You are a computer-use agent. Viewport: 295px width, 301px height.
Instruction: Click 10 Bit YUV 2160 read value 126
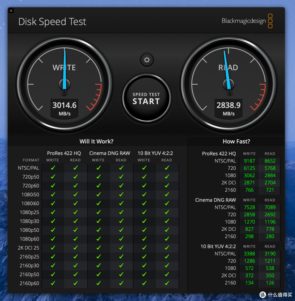pos(270,283)
